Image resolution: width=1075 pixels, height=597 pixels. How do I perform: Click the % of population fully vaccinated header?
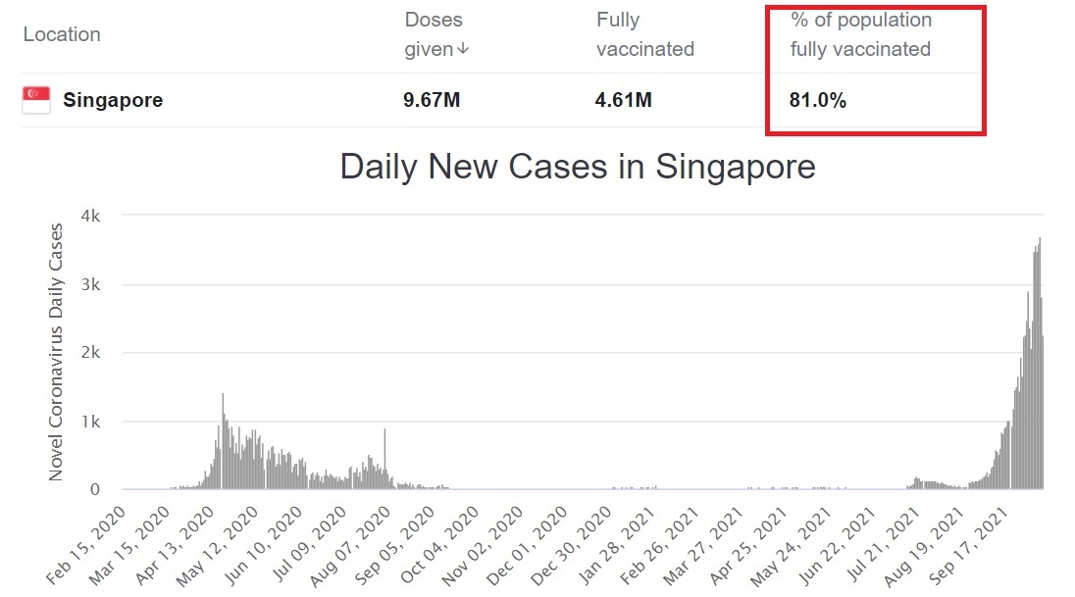point(860,34)
